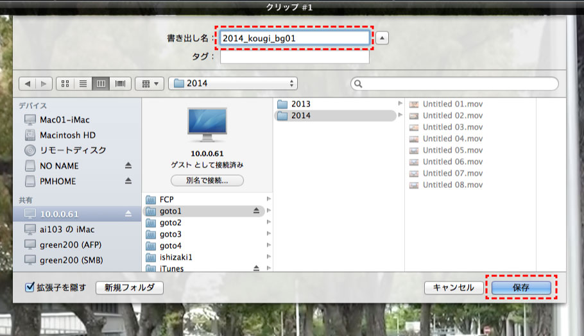
Task: Switch to Cover Flow view
Action: coord(120,84)
